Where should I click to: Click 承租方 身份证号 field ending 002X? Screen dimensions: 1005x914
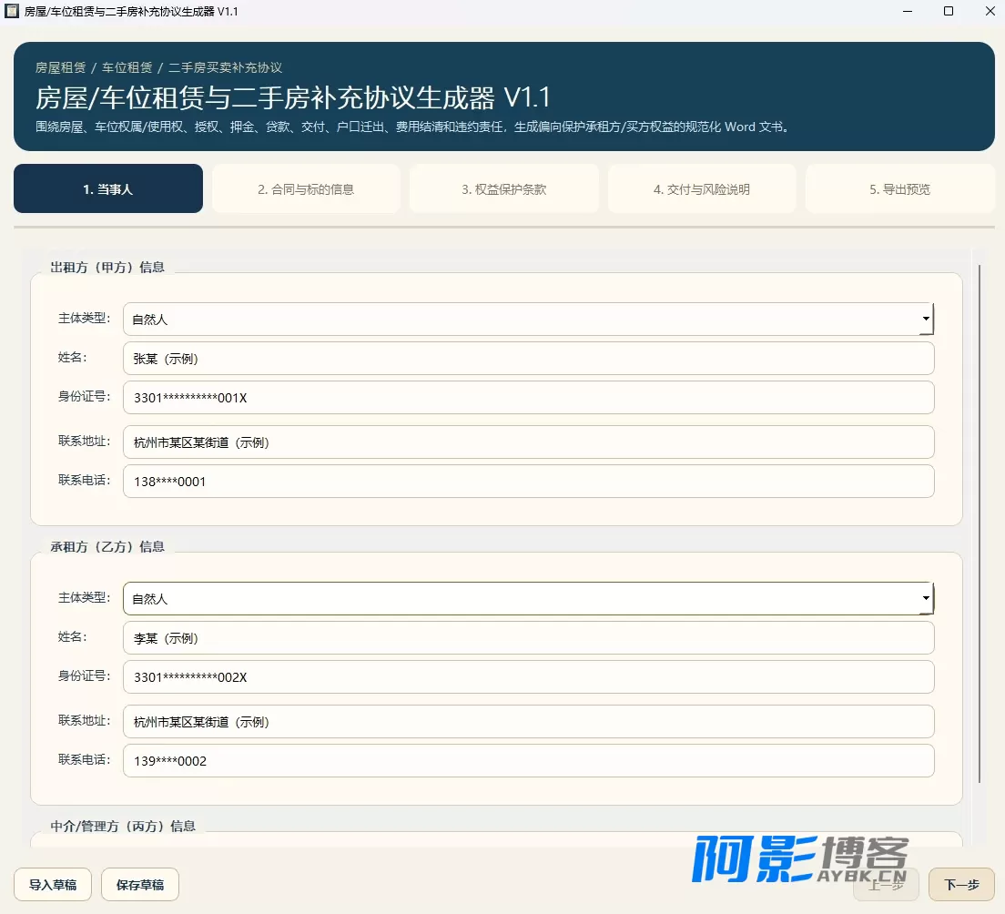[x=528, y=676]
